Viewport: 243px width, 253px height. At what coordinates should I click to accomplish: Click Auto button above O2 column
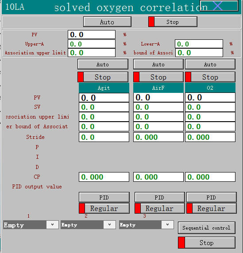point(210,64)
